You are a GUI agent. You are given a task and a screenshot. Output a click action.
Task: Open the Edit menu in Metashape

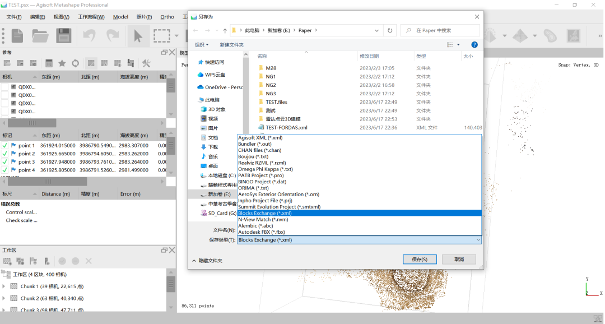[38, 17]
